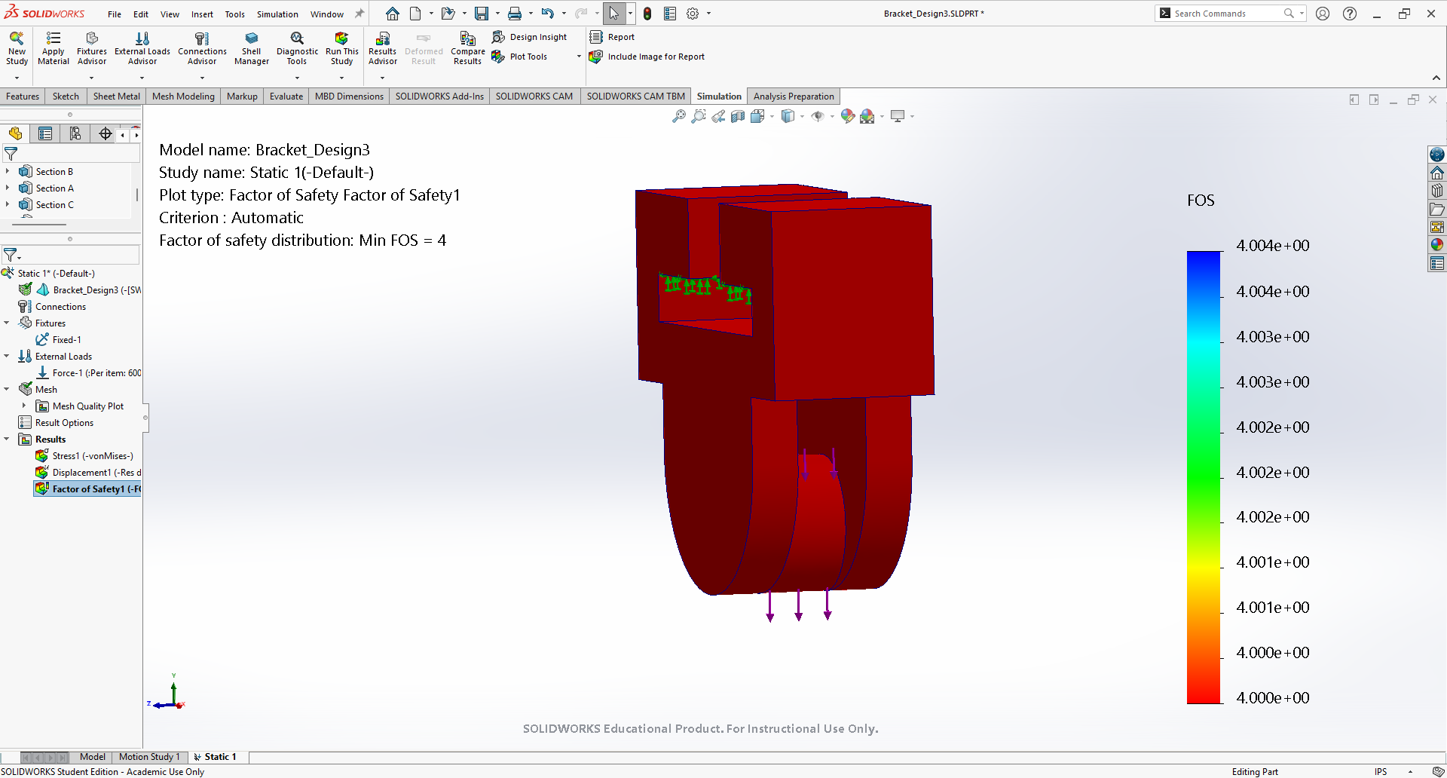Click Zoom to Fit in the view toolbar
Screen dimensions: 1447x778
pos(679,116)
